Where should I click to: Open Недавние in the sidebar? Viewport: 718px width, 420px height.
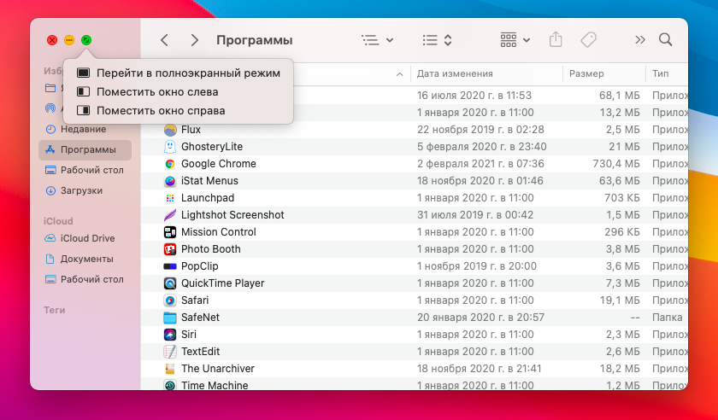(x=85, y=129)
